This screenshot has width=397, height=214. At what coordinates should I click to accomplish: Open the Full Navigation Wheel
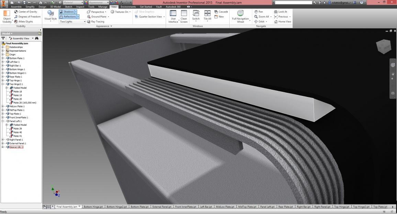[240, 16]
